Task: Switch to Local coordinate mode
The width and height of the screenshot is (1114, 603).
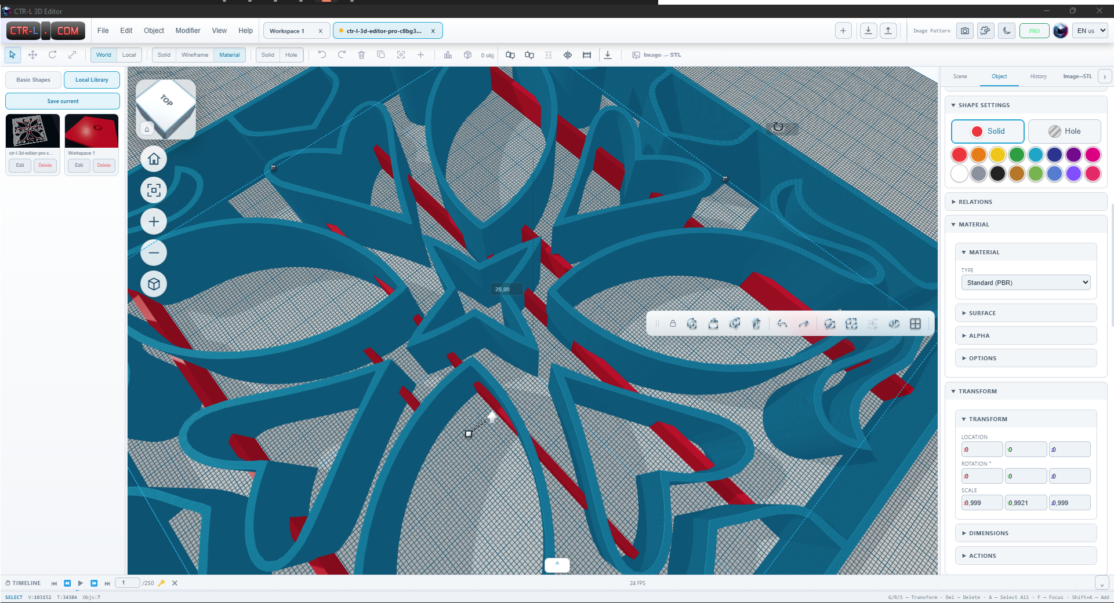Action: [129, 55]
